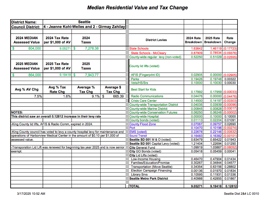
Task: Click the Rate Change column header
Action: click(230, 40)
